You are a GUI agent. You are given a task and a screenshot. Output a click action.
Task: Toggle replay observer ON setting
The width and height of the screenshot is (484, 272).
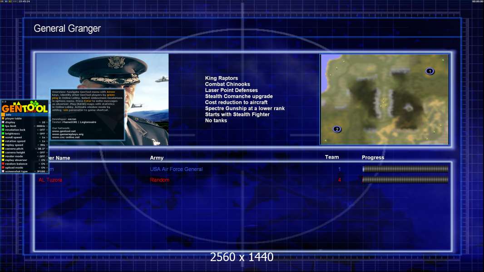point(43,160)
